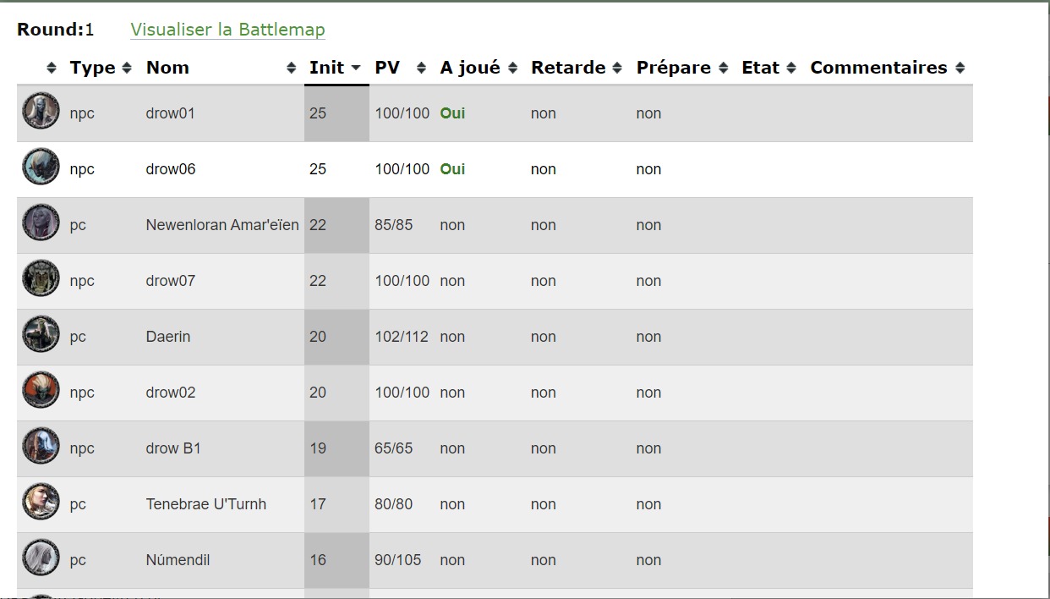Click Númendil's white-haired portrait icon
The height and width of the screenshot is (599, 1050).
tap(41, 558)
